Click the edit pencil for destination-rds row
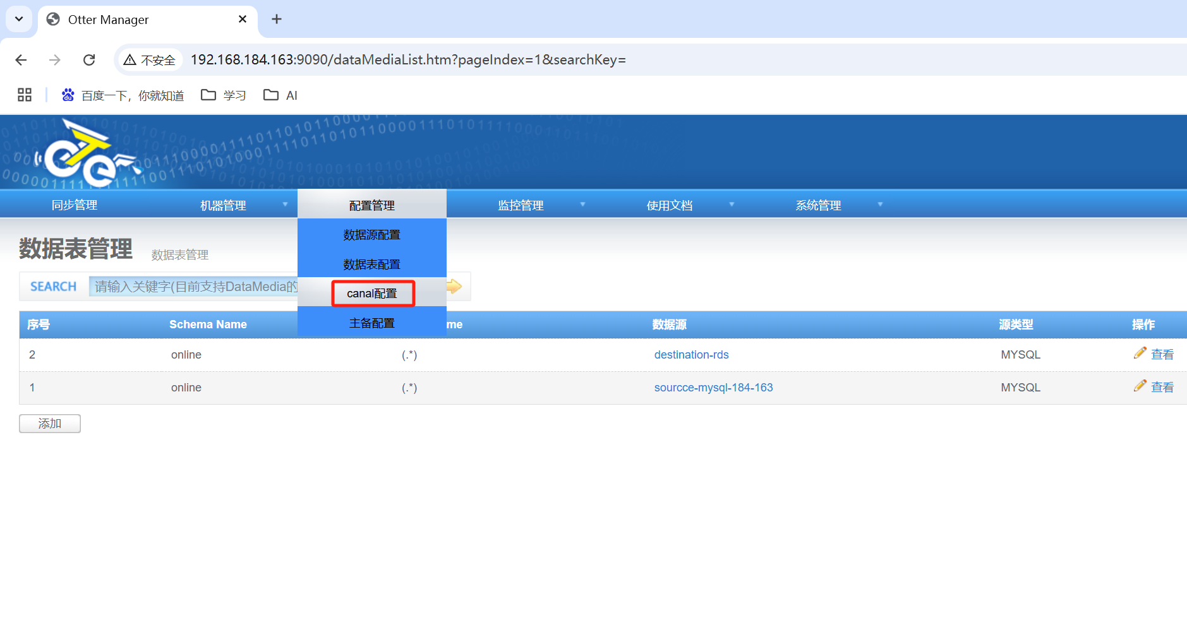This screenshot has width=1187, height=637. [1140, 353]
